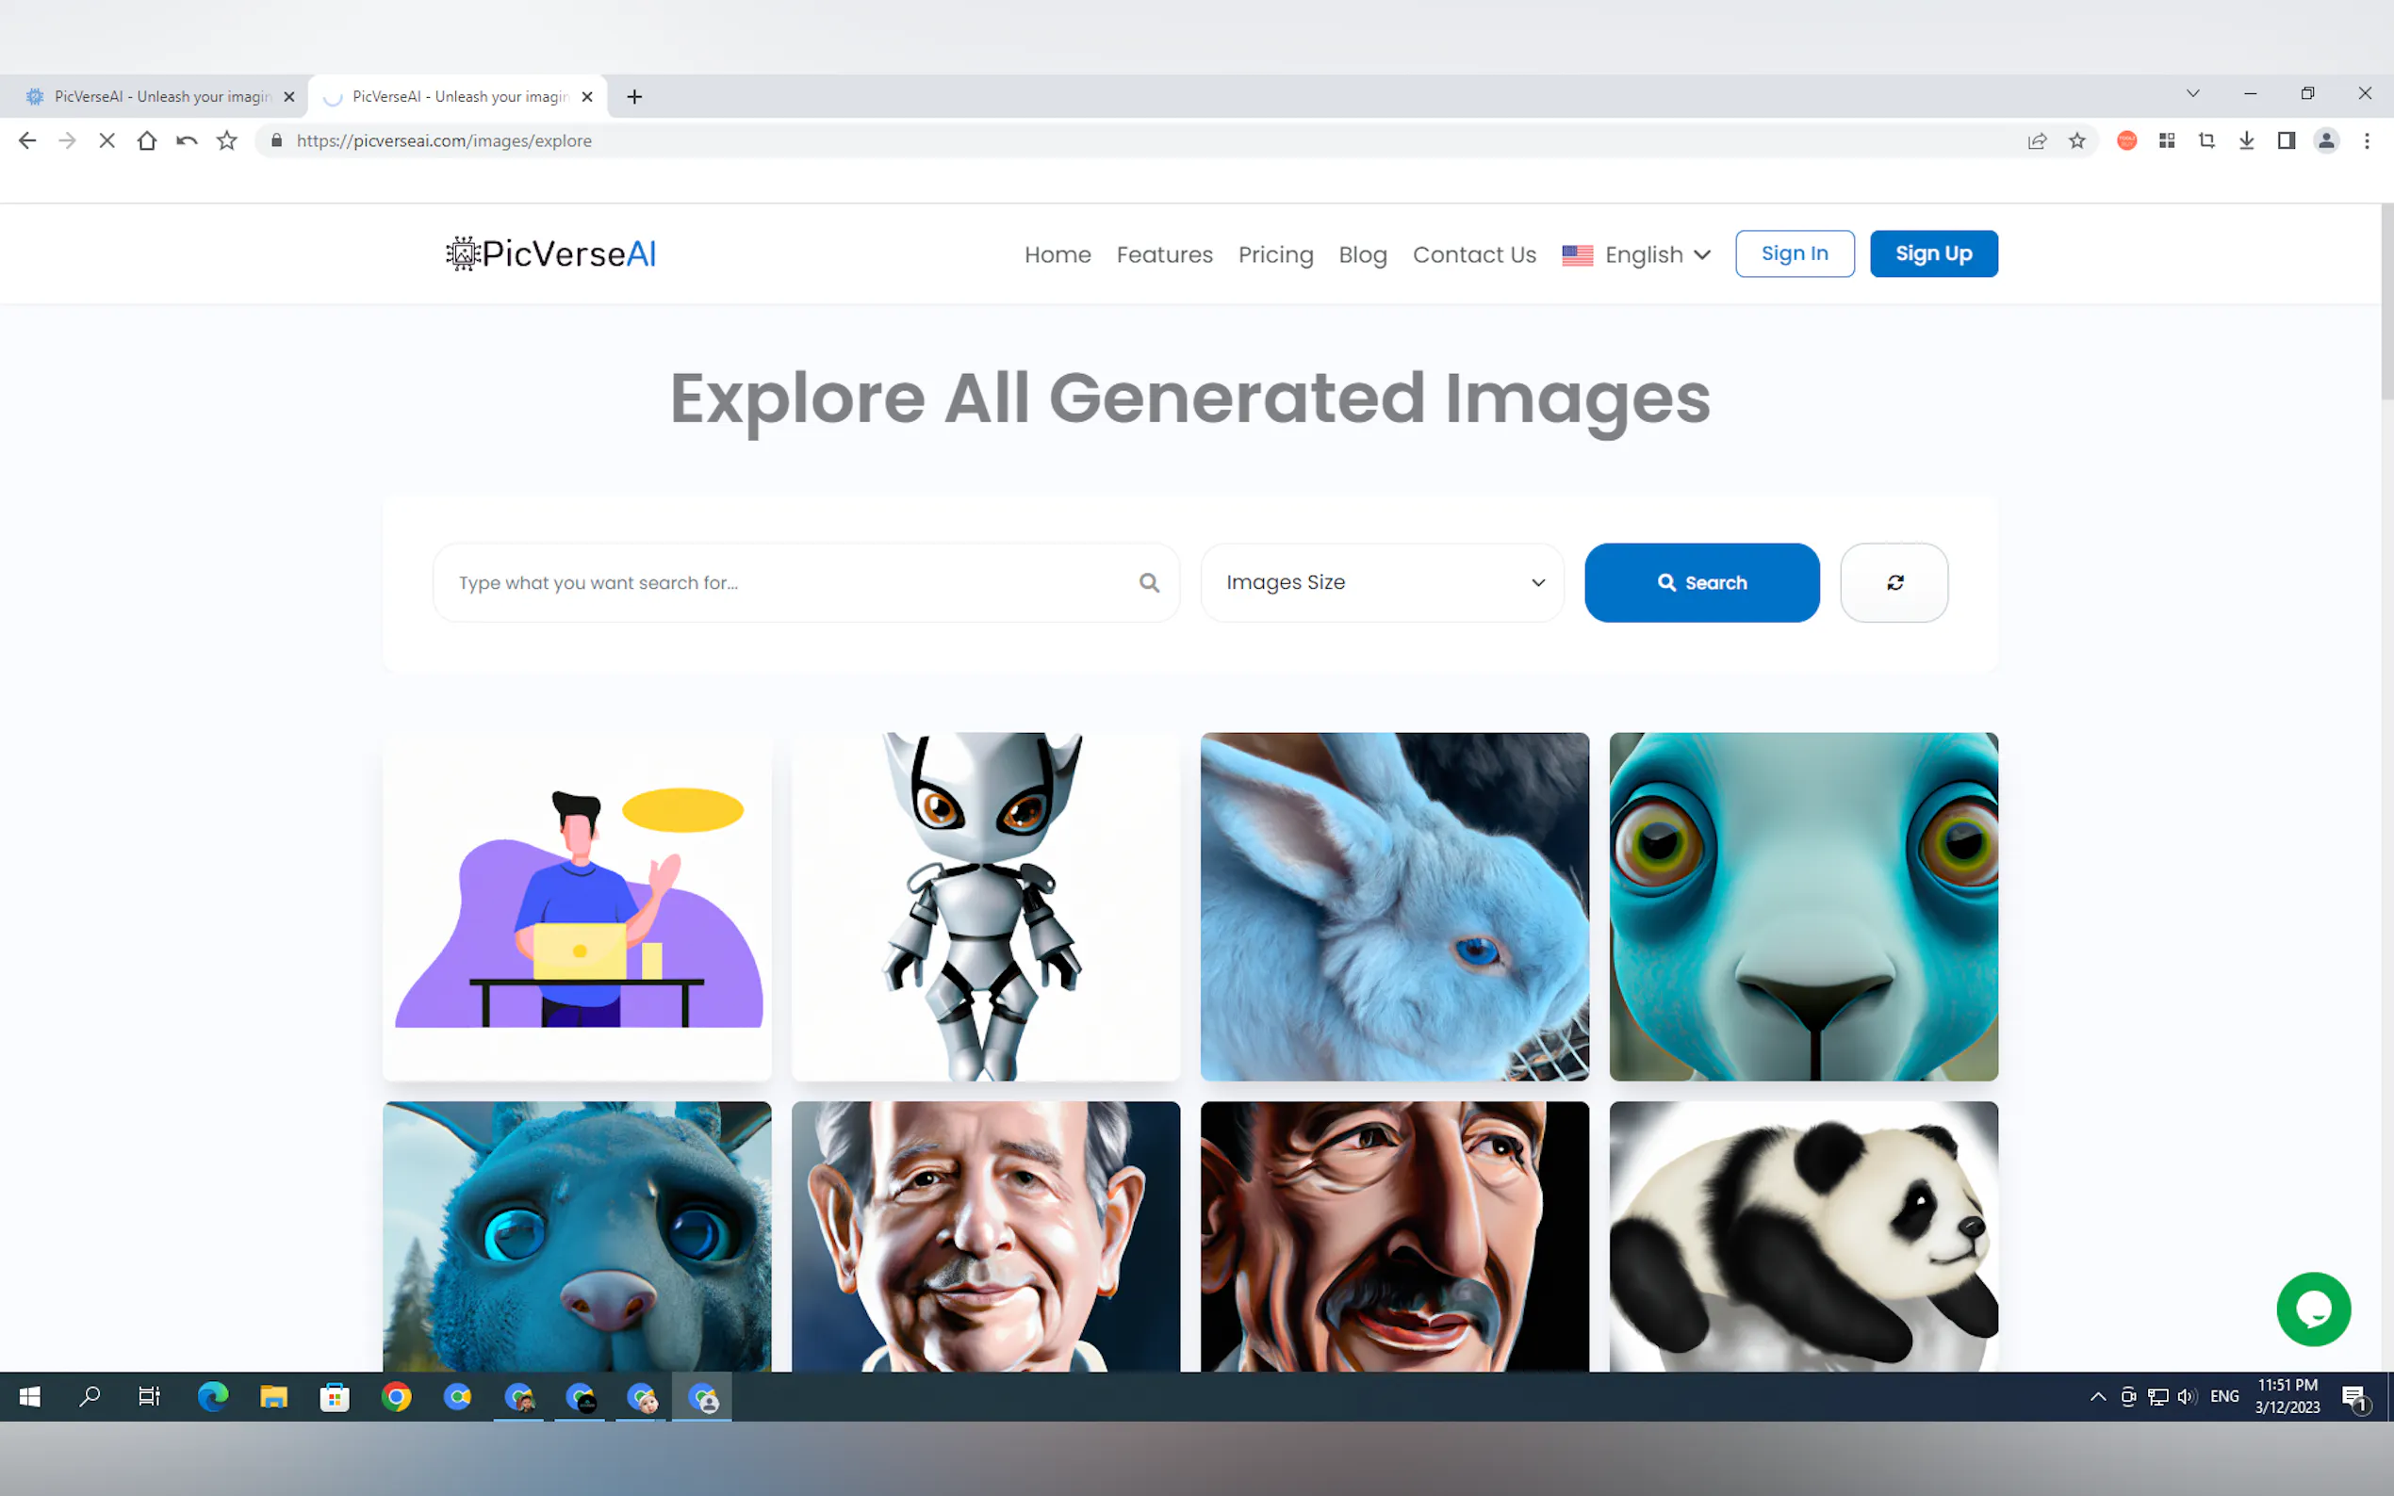The image size is (2394, 1496).
Task: Go to the Pricing menu item
Action: [1274, 254]
